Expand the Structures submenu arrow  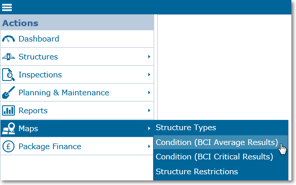(x=149, y=56)
